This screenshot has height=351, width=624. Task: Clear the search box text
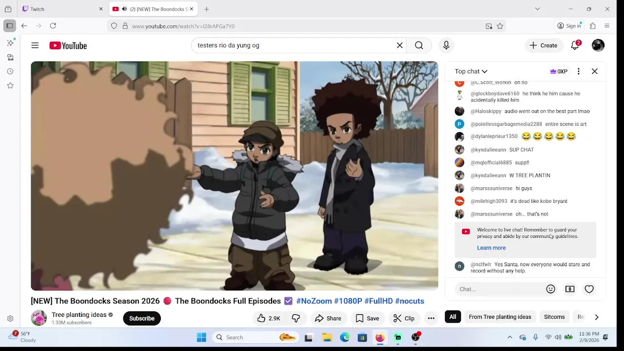(x=400, y=45)
